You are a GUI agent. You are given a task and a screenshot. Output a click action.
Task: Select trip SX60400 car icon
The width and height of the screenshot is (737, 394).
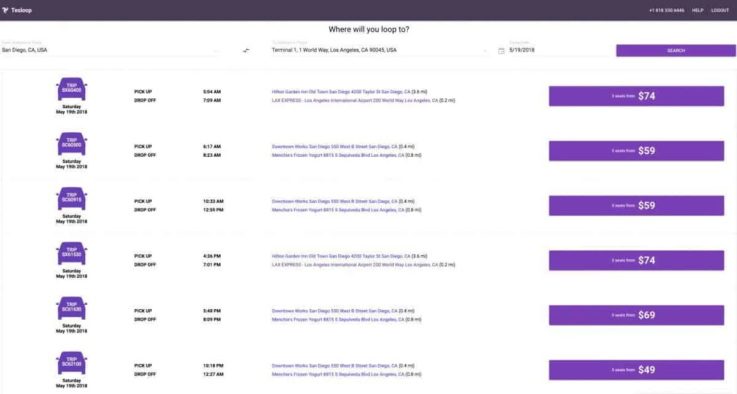pos(71,90)
